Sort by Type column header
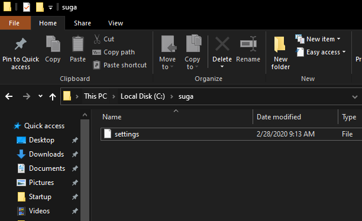This screenshot has width=362, height=221. [x=349, y=117]
